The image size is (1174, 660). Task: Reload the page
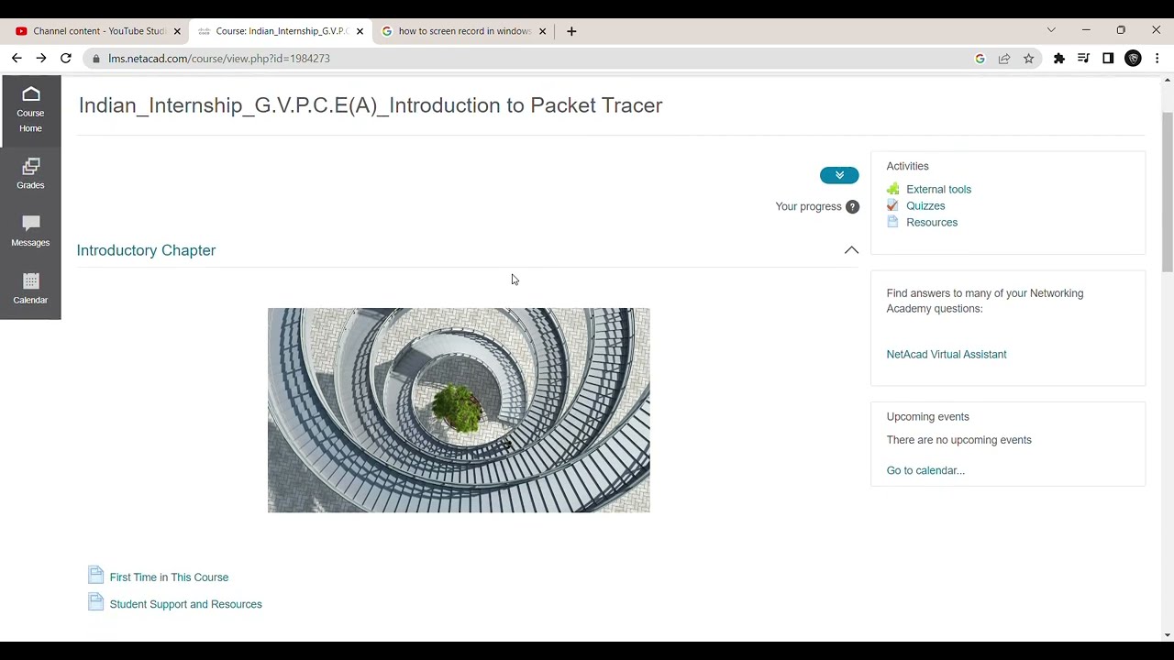[66, 59]
